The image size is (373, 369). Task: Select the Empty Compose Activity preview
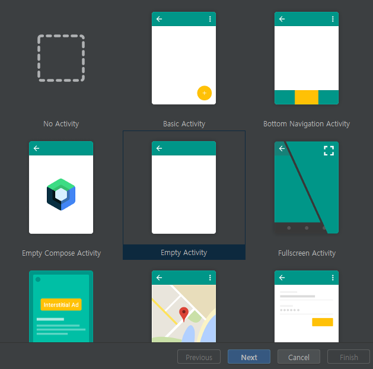point(61,187)
